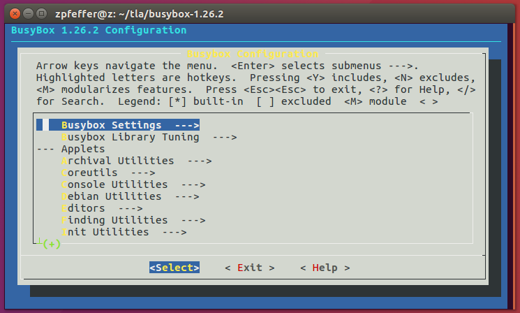Click the '--->' arrow after Coreutils

click(143, 173)
